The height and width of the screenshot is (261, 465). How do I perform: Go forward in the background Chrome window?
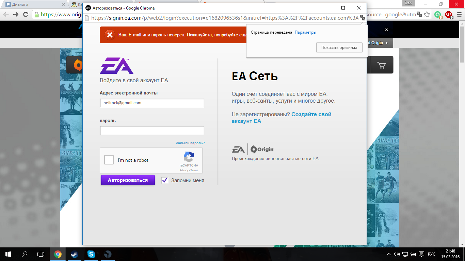pyautogui.click(x=16, y=14)
